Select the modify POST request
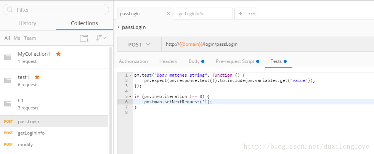This screenshot has height=154, width=374. click(x=25, y=144)
